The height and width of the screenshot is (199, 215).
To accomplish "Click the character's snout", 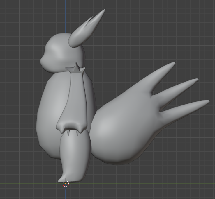I will coord(43,60).
